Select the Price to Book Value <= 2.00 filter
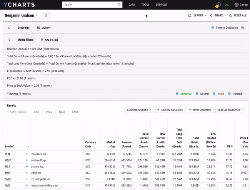This screenshot has width=250, height=190. click(x=125, y=86)
